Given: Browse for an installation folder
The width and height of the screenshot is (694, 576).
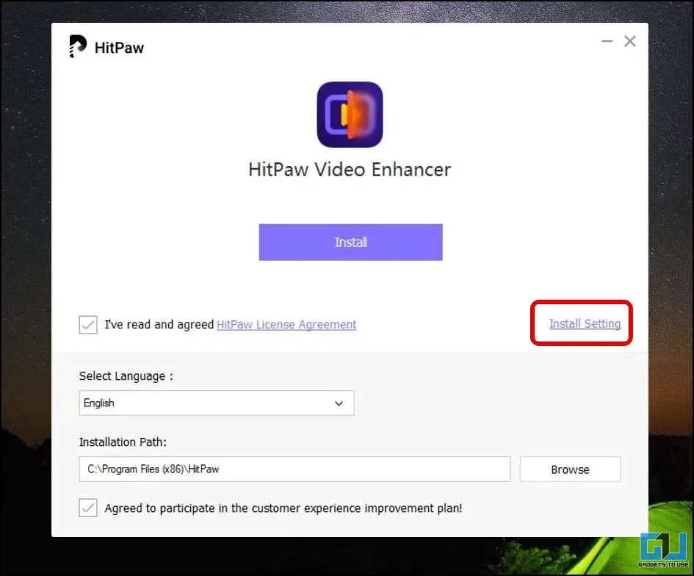Looking at the screenshot, I should click(570, 469).
